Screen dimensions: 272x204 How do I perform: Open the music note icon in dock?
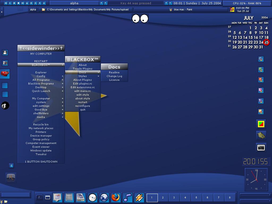pos(127,197)
